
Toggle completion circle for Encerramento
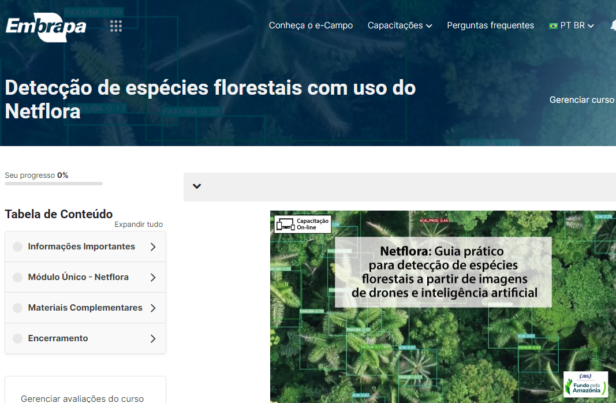tap(18, 338)
